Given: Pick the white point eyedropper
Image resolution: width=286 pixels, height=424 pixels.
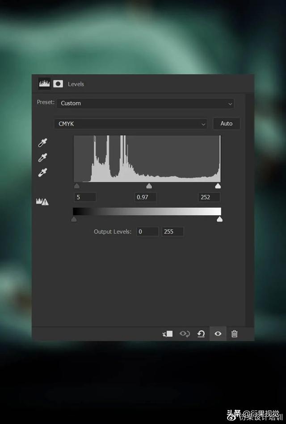Looking at the screenshot, I should pyautogui.click(x=42, y=172).
